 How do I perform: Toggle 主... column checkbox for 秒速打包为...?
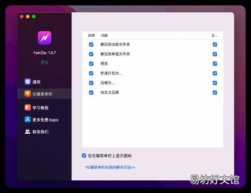coord(215,73)
